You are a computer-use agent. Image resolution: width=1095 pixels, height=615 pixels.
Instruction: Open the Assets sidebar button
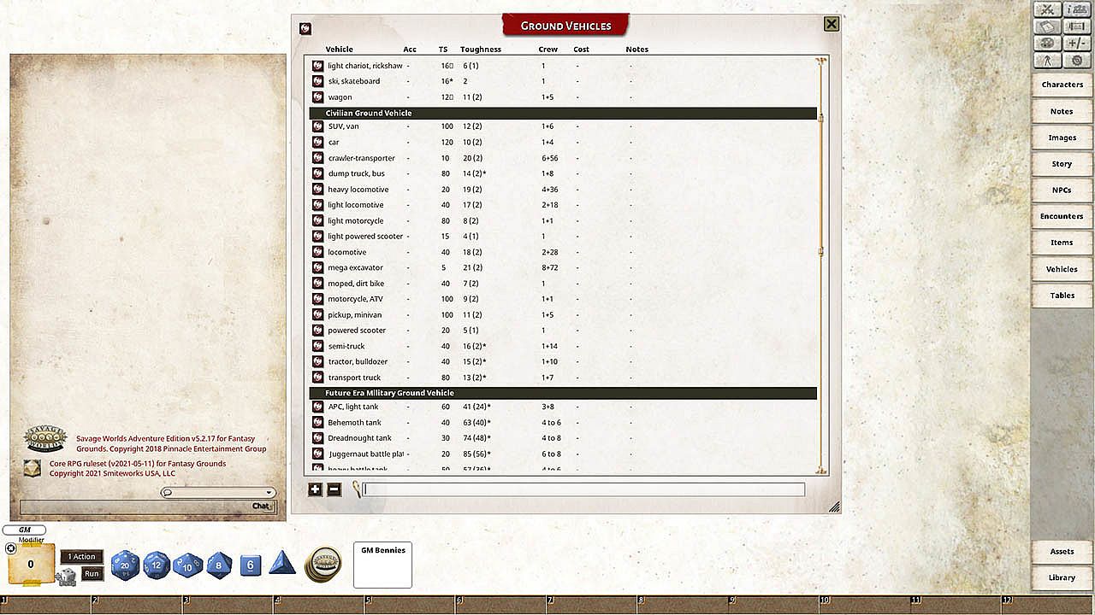(1062, 552)
